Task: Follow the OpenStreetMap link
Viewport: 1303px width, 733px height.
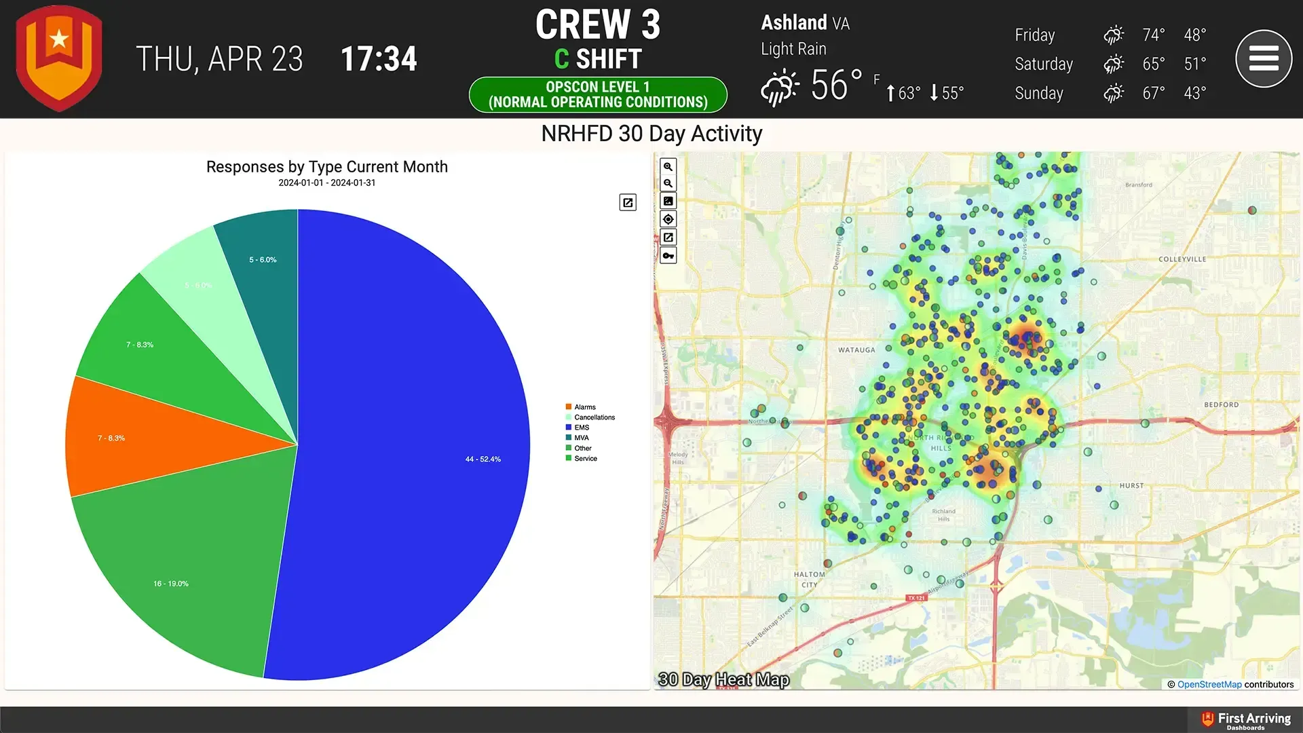Action: tap(1209, 684)
